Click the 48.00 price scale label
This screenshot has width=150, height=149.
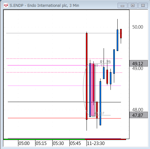(x=138, y=109)
